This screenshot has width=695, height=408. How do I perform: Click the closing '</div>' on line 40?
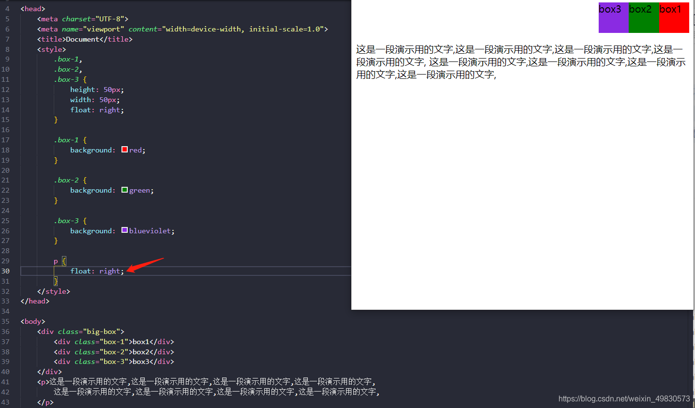pyautogui.click(x=49, y=372)
